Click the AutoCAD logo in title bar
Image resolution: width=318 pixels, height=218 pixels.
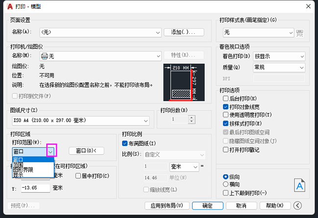coord(10,6)
